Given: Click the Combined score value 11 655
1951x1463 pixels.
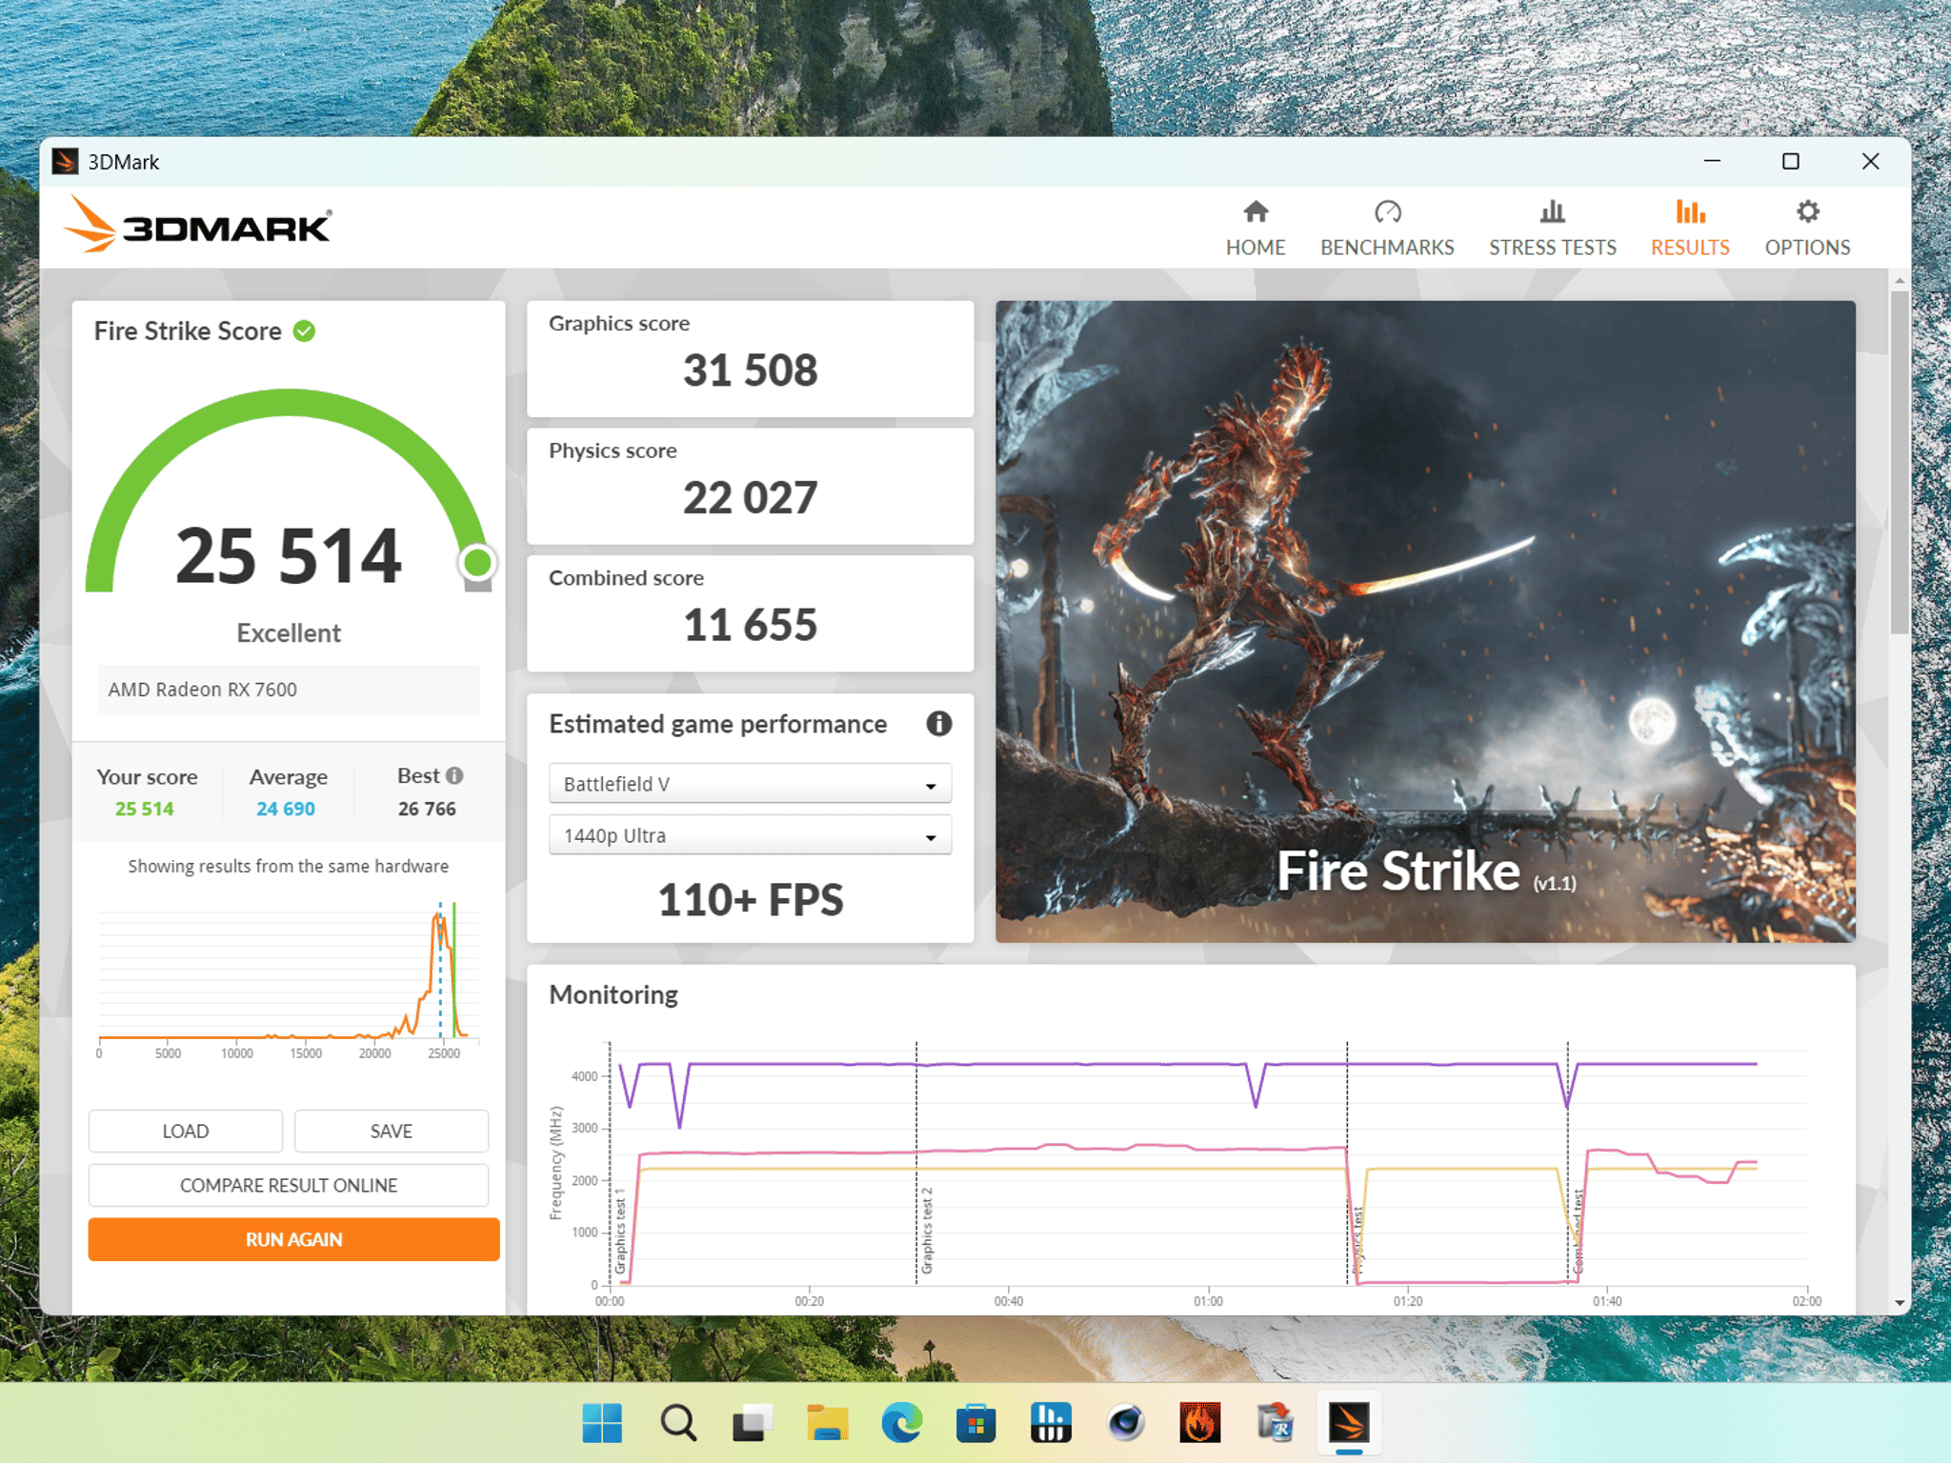Looking at the screenshot, I should pyautogui.click(x=750, y=626).
